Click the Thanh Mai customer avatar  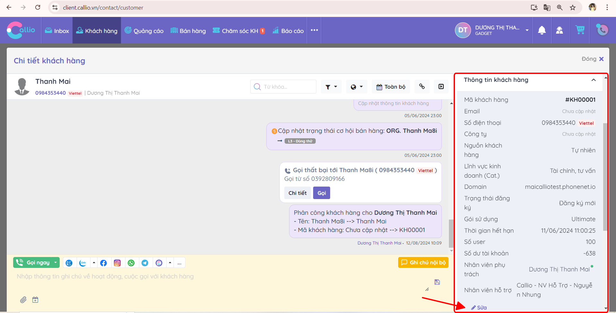[x=22, y=87]
